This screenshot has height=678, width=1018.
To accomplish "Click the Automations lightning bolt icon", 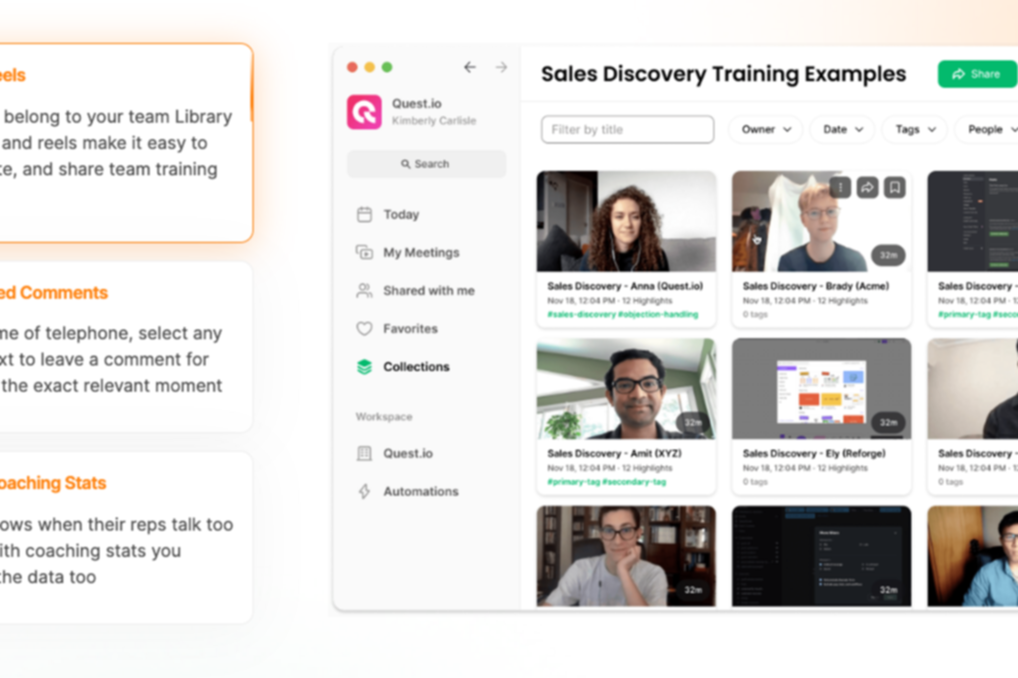I will [x=364, y=491].
